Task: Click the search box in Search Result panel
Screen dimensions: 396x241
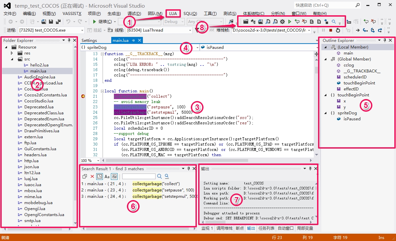Action: point(139,177)
